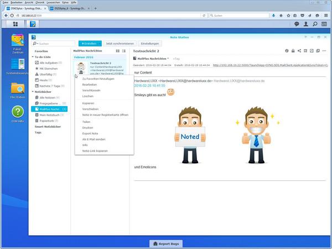Viewport: 332px width, 249px height.
Task: Select Verschlüsseln in context menu
Action: [x=91, y=90]
